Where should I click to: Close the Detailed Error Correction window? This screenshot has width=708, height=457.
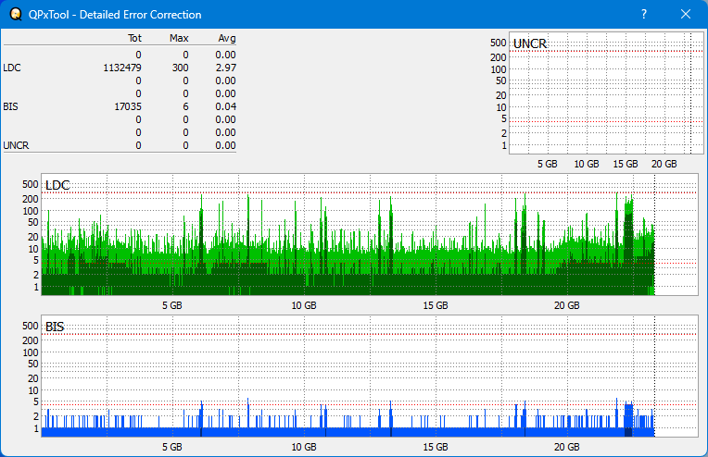pyautogui.click(x=686, y=15)
